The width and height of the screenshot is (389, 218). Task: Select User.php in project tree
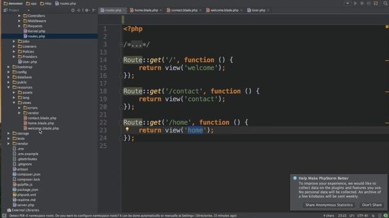tap(27, 62)
